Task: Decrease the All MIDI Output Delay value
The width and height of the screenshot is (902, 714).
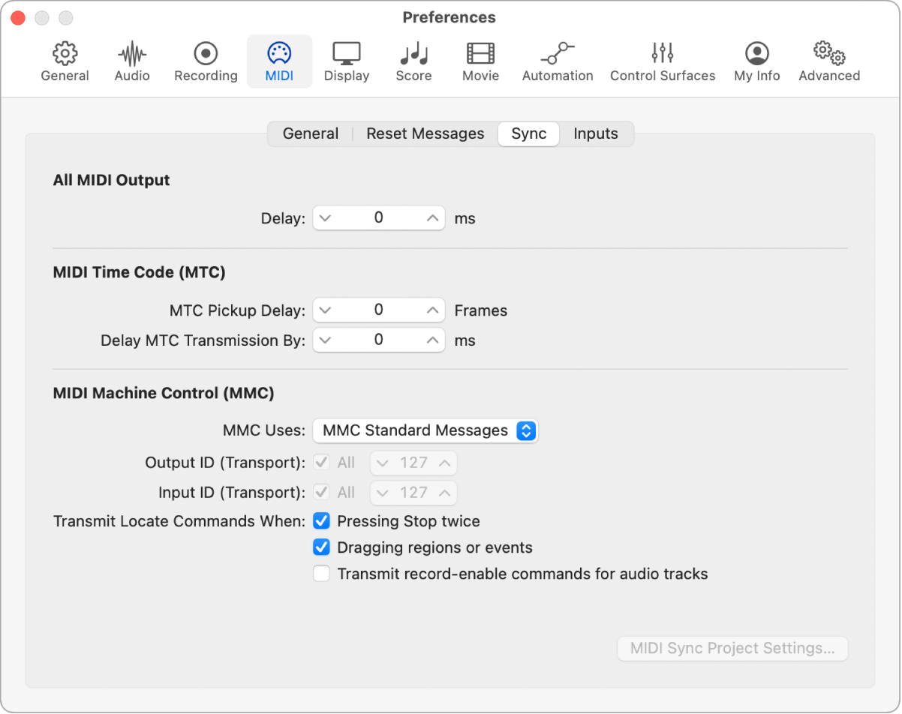Action: [x=324, y=218]
